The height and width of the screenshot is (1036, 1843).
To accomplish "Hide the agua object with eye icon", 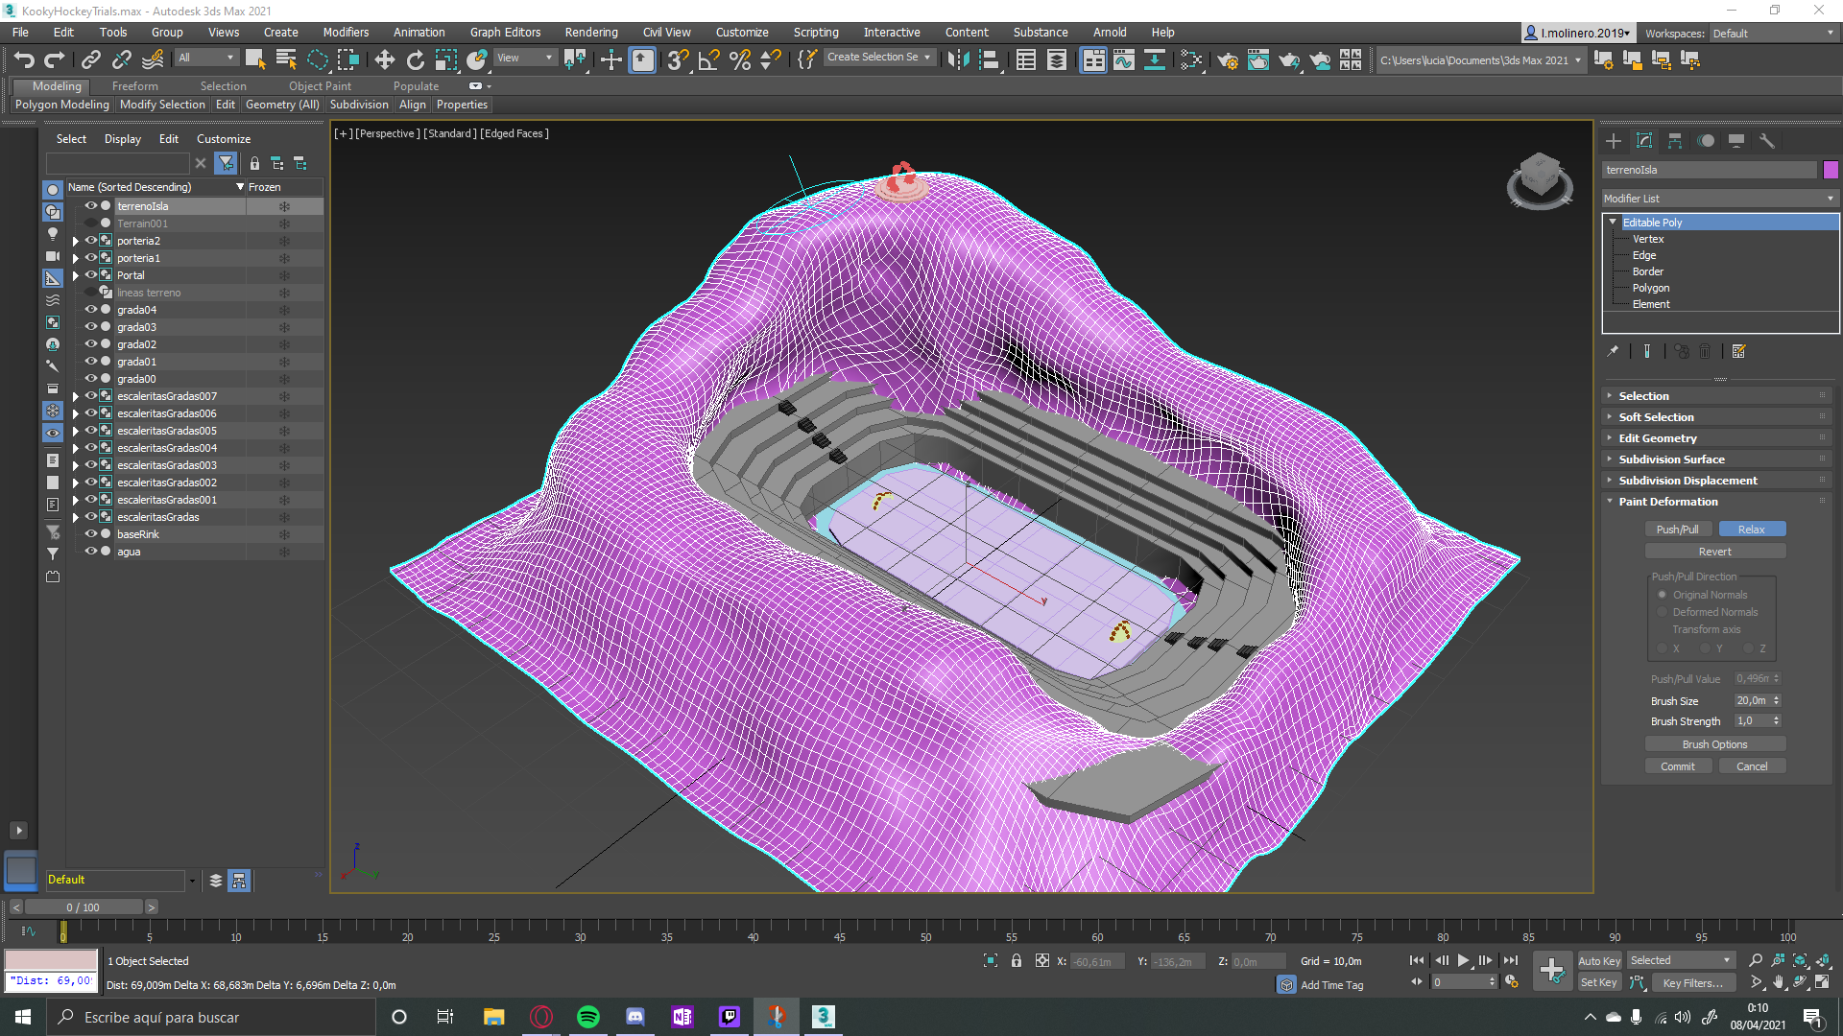I will 91,552.
